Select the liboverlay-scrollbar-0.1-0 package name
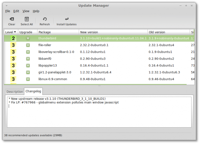 (56, 52)
